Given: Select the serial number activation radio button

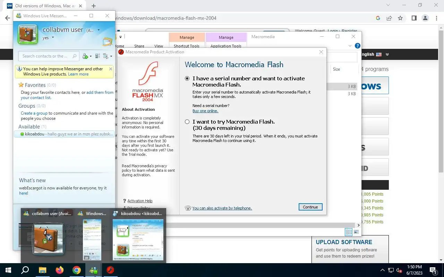Looking at the screenshot, I should click(187, 79).
